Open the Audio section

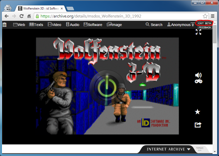pyautogui.click(x=73, y=25)
